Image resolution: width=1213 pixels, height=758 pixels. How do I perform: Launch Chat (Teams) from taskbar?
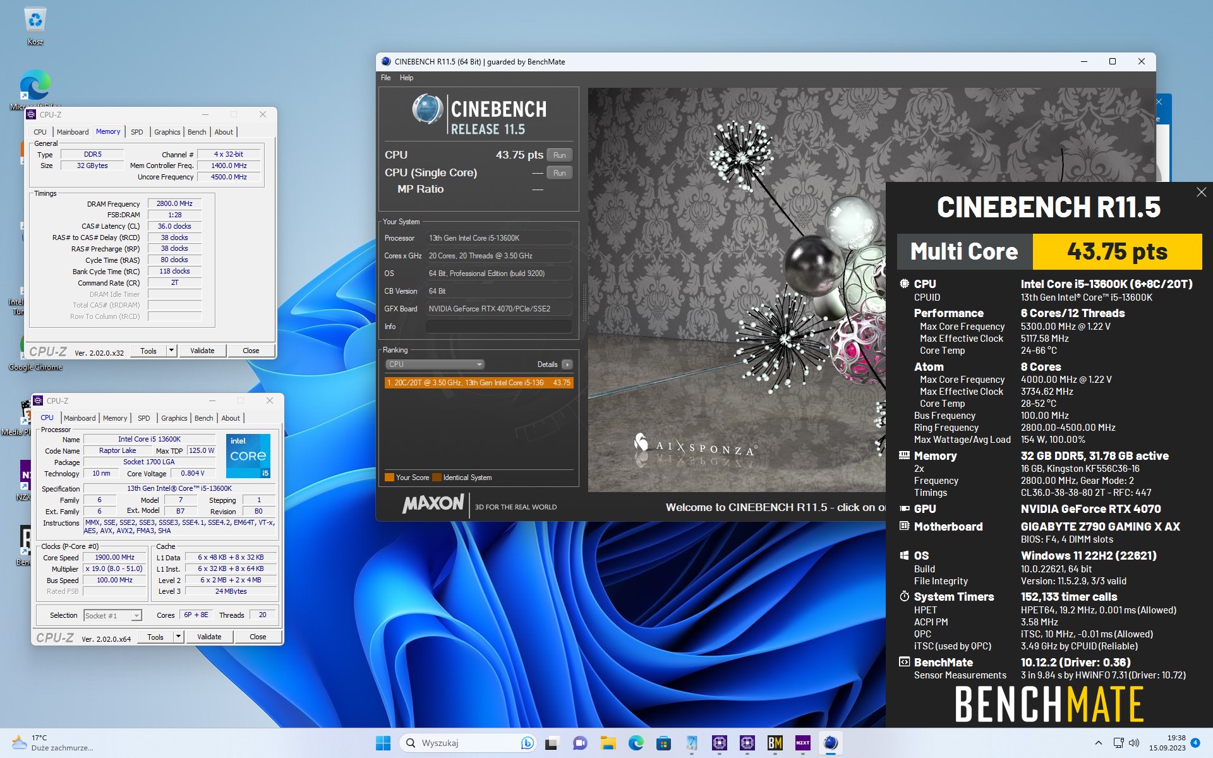click(x=579, y=743)
